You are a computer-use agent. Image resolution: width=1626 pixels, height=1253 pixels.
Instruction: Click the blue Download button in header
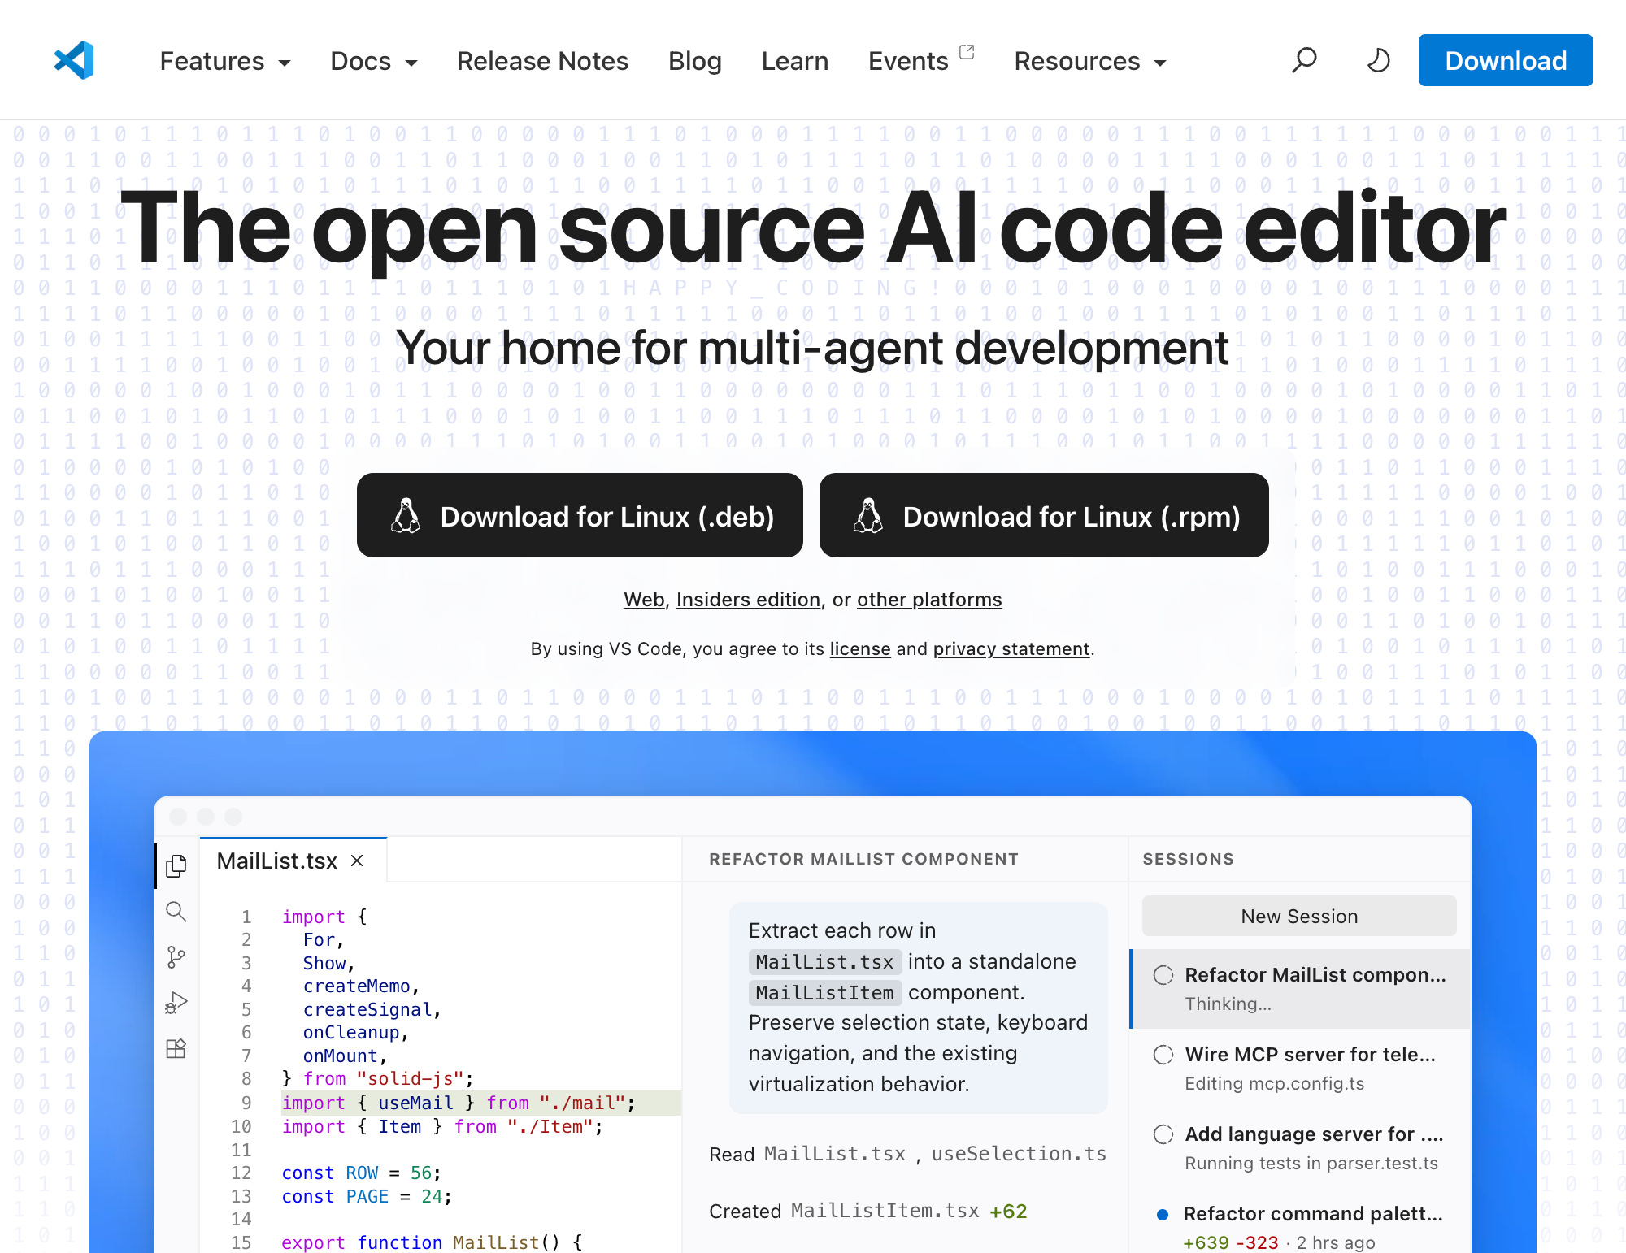(1506, 60)
